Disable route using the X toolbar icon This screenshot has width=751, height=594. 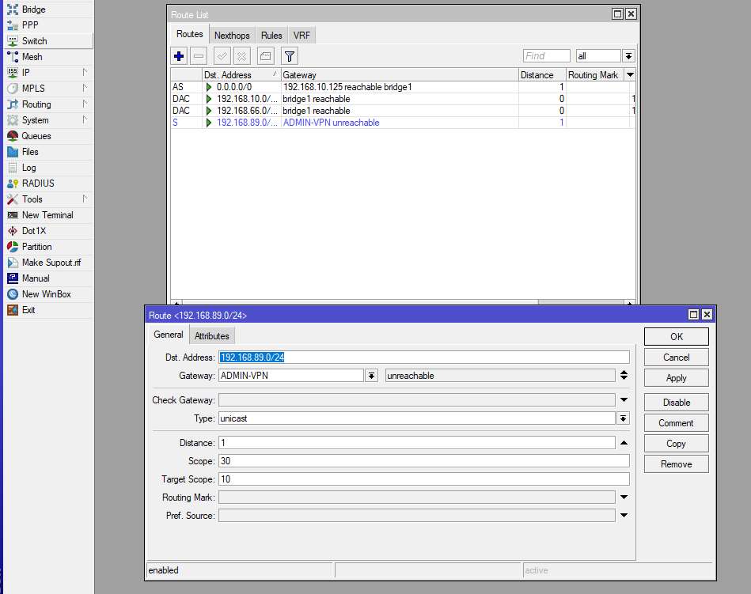[242, 56]
